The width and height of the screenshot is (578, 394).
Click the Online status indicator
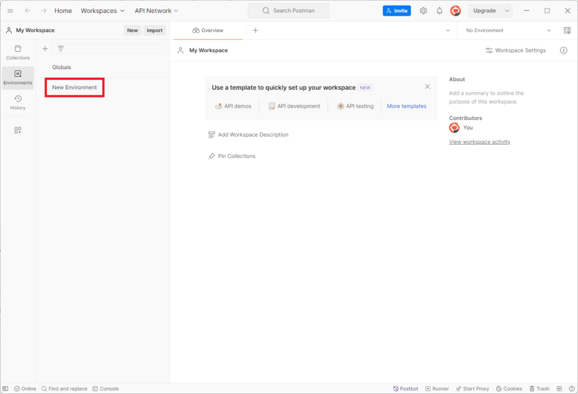(x=25, y=388)
